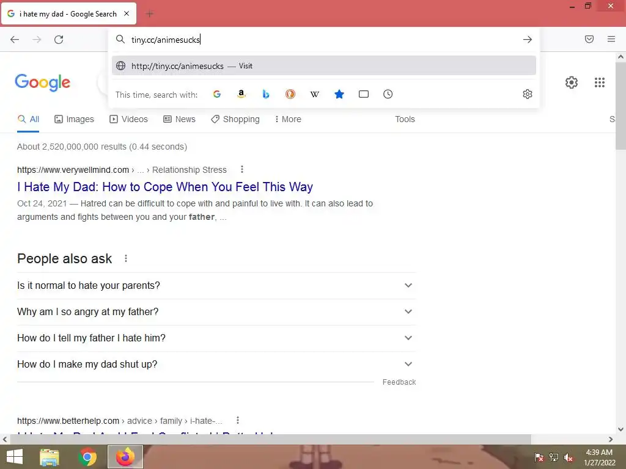Expand 'How do I tell my father I hate him?'

pos(217,338)
